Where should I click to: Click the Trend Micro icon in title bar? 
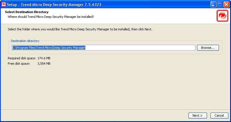[4, 5]
